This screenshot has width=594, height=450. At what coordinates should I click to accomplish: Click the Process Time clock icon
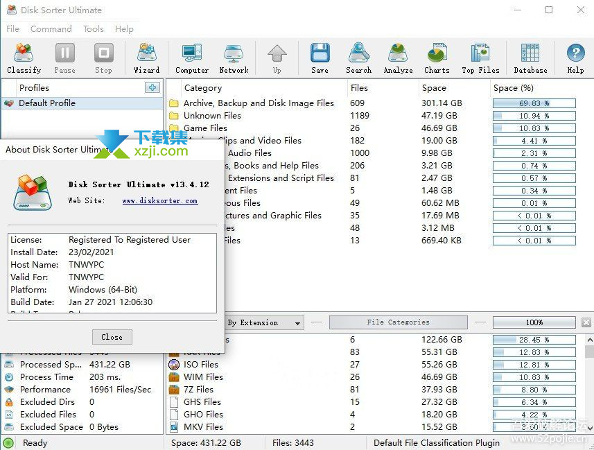[9, 377]
